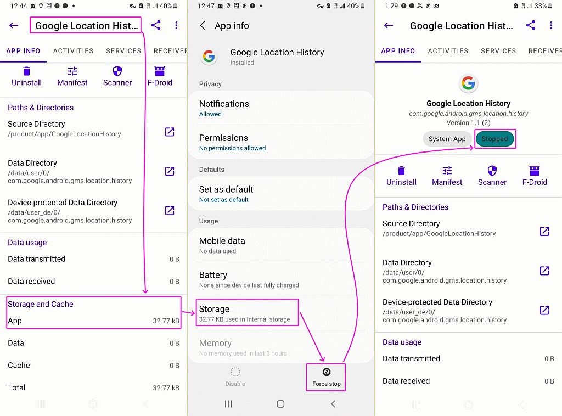Image resolution: width=562 pixels, height=416 pixels.
Task: Tap the System App chip
Action: click(x=447, y=139)
